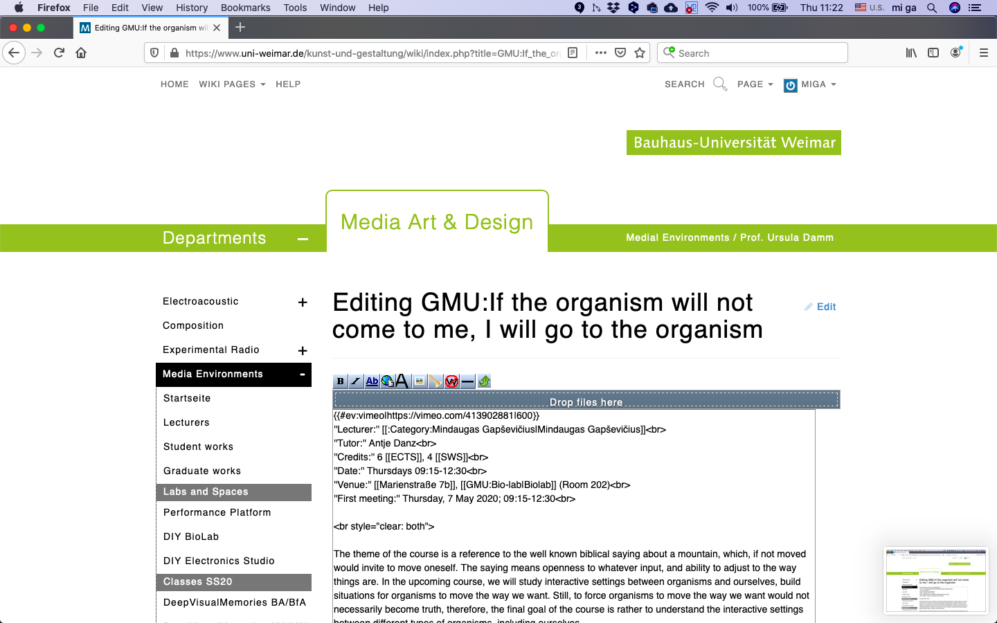Open the Window menu

coord(338,8)
